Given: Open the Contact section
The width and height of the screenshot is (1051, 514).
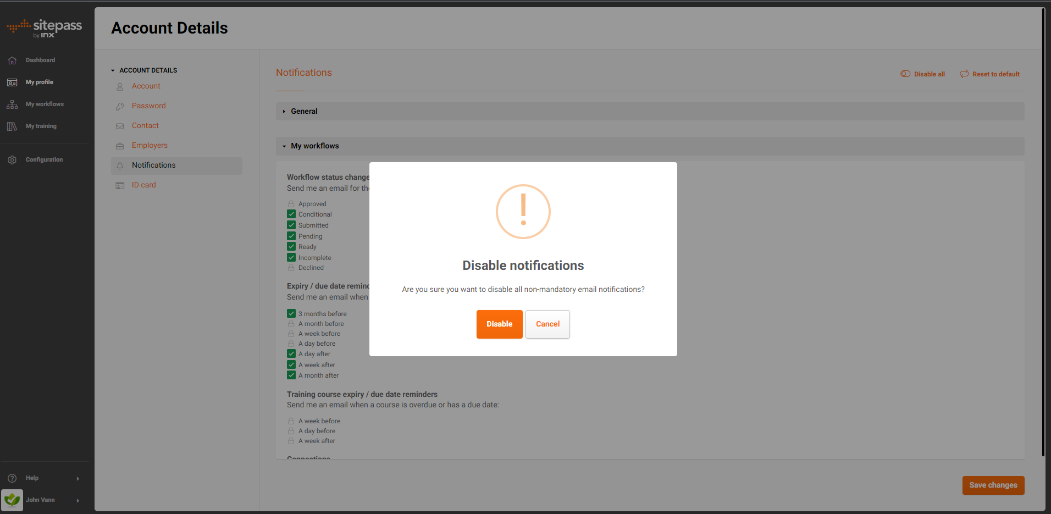Looking at the screenshot, I should coord(145,126).
